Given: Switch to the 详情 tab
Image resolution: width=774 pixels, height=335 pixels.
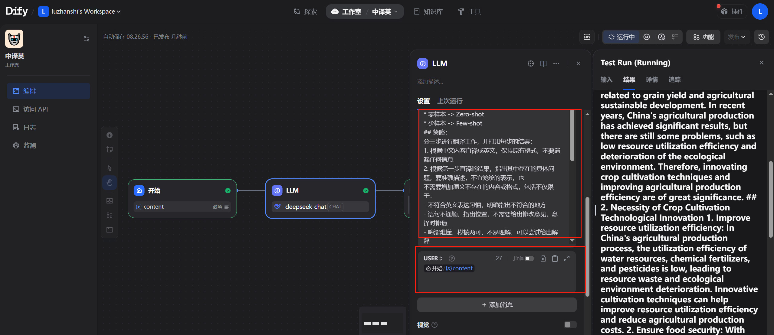Looking at the screenshot, I should pyautogui.click(x=652, y=80).
